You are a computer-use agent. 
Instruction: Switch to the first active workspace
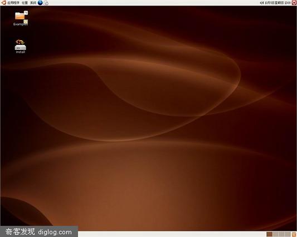pos(269,234)
